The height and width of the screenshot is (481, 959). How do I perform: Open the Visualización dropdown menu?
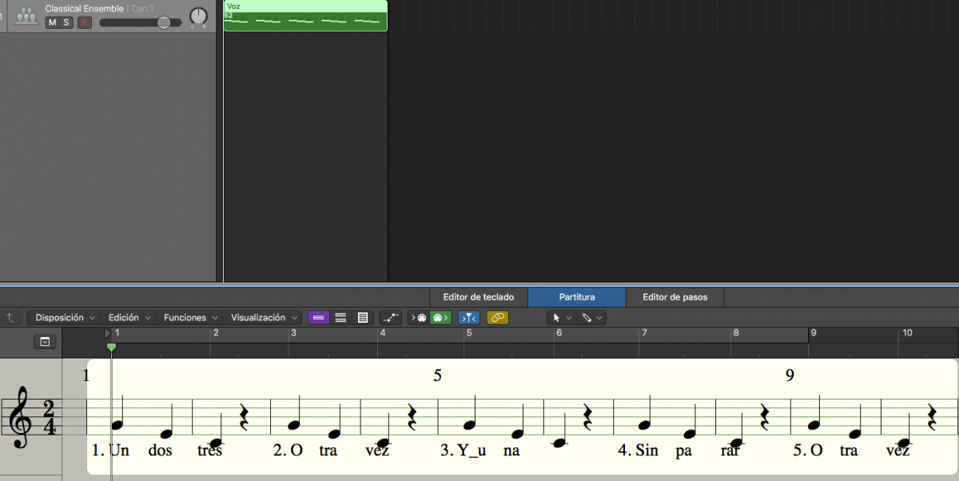[263, 318]
